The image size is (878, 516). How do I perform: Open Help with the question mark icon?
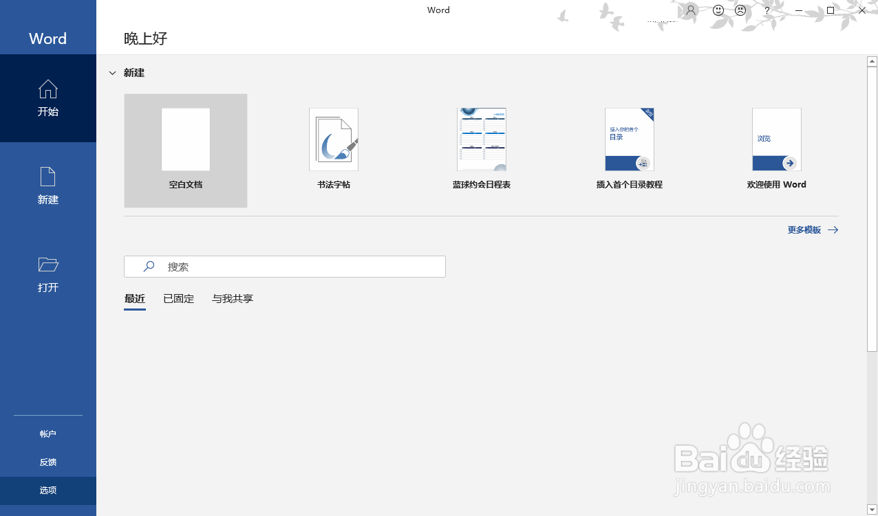767,10
